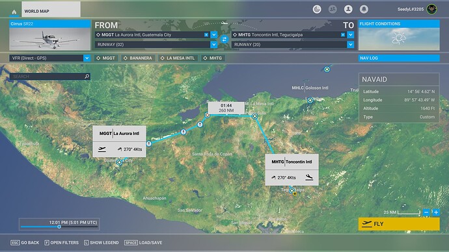Click the Cirrus SR22 aircraft thumbnail
This screenshot has height=252, width=449.
50,39
